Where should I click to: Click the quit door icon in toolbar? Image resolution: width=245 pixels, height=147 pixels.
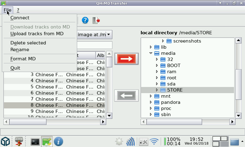tap(96, 20)
